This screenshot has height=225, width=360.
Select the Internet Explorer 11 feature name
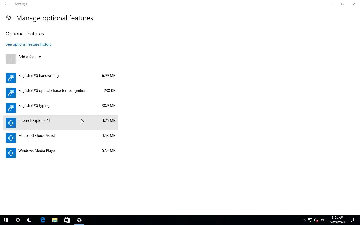click(34, 121)
